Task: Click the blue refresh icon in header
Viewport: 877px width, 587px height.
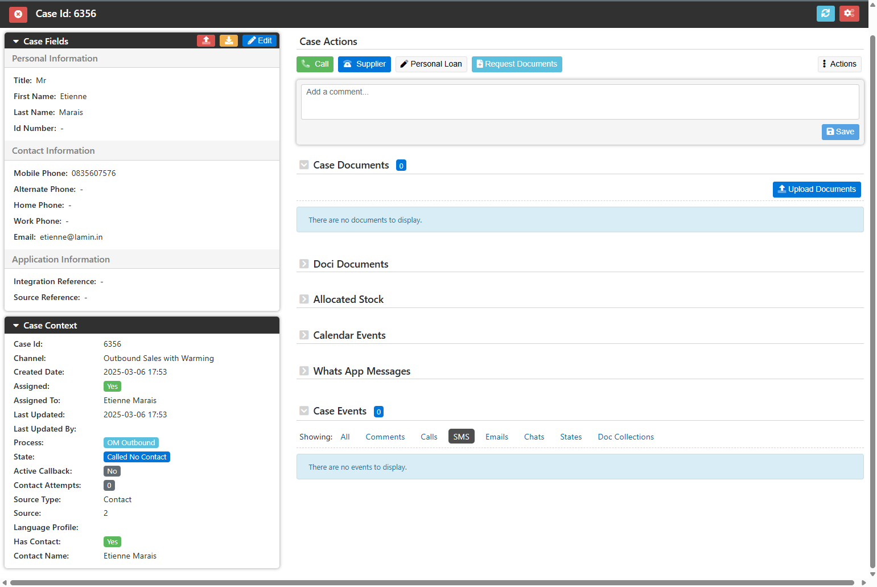Action: tap(825, 13)
